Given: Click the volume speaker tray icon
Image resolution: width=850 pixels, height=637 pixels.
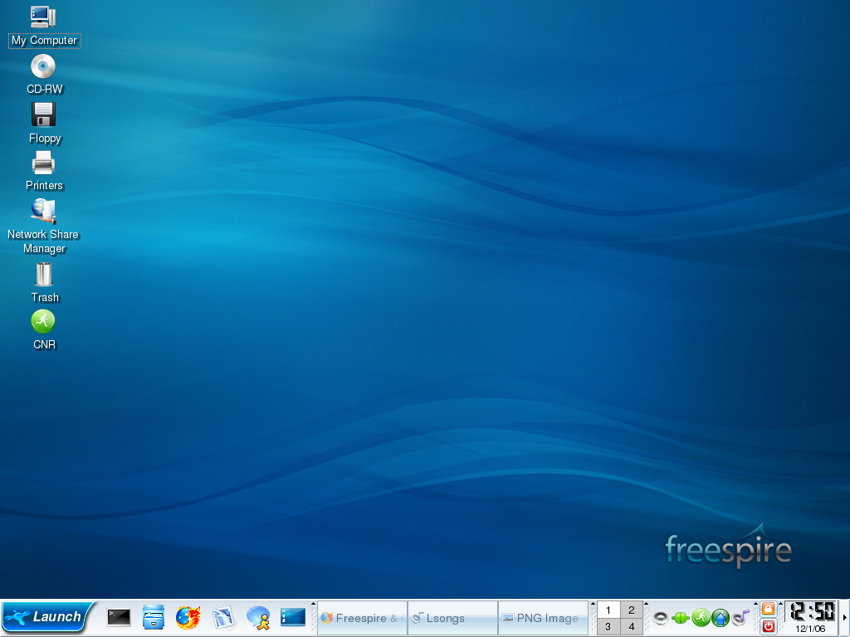Looking at the screenshot, I should [x=660, y=617].
